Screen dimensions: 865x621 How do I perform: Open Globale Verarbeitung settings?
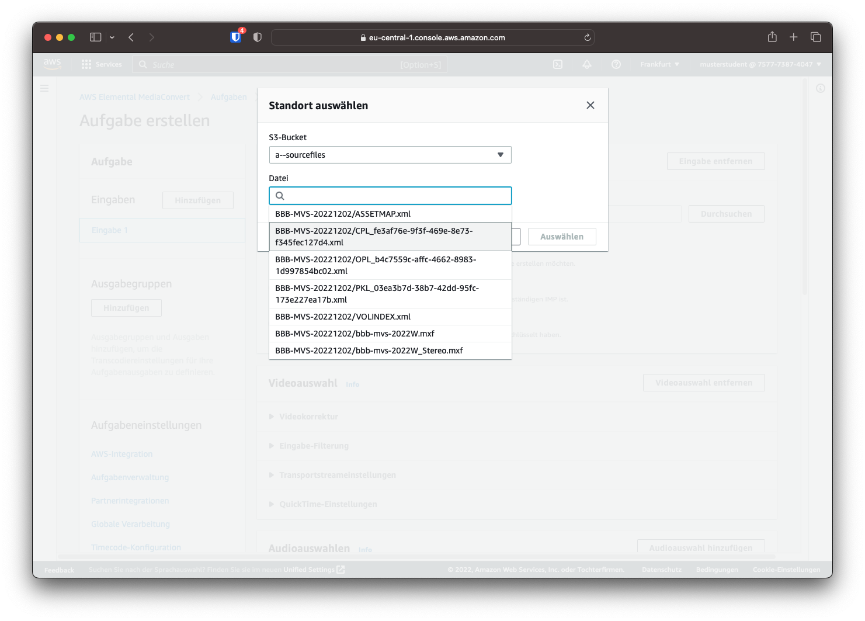coord(130,524)
